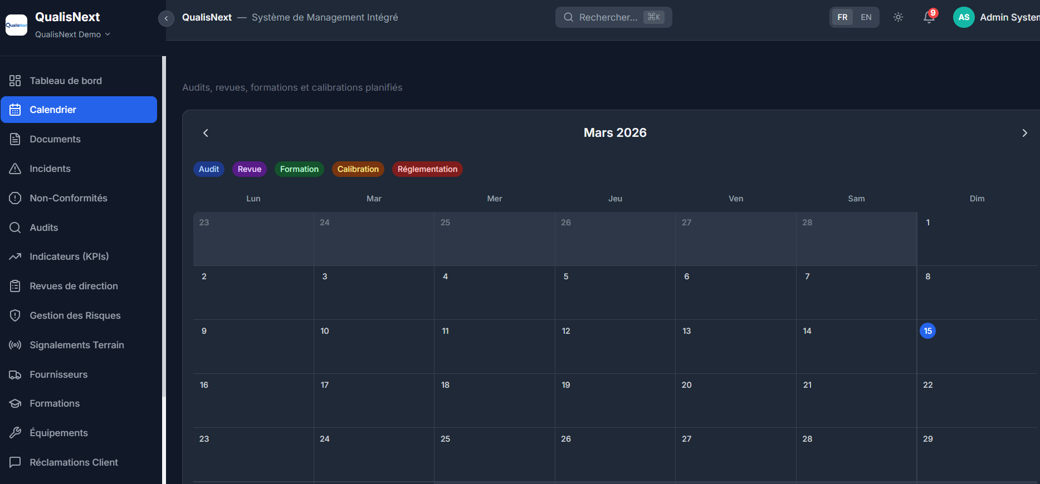Image resolution: width=1040 pixels, height=484 pixels.
Task: Switch language to EN
Action: (866, 17)
